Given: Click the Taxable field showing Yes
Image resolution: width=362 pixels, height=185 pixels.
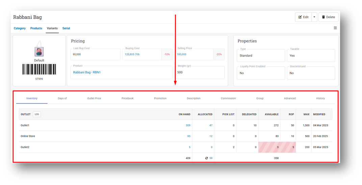Looking at the screenshot, I should 311,56.
